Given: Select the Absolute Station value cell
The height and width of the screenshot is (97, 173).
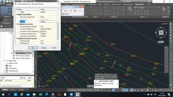Looking at the screenshot, I should tap(48, 29).
